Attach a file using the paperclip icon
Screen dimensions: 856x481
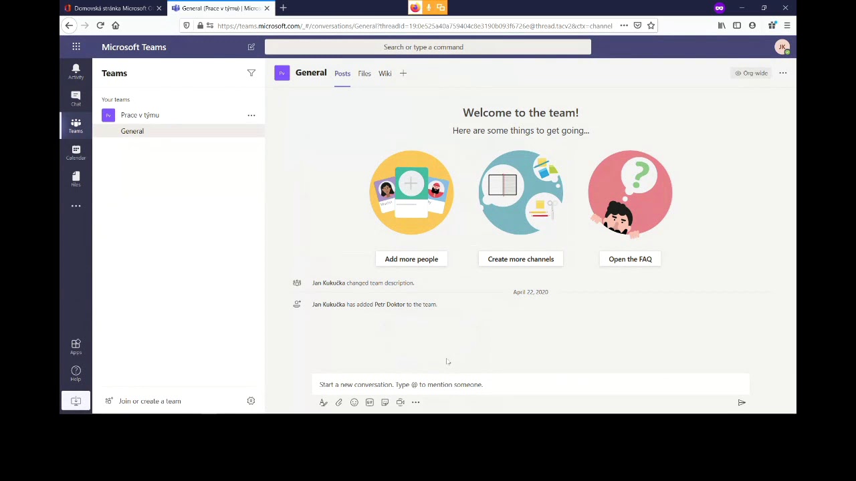[x=339, y=402]
